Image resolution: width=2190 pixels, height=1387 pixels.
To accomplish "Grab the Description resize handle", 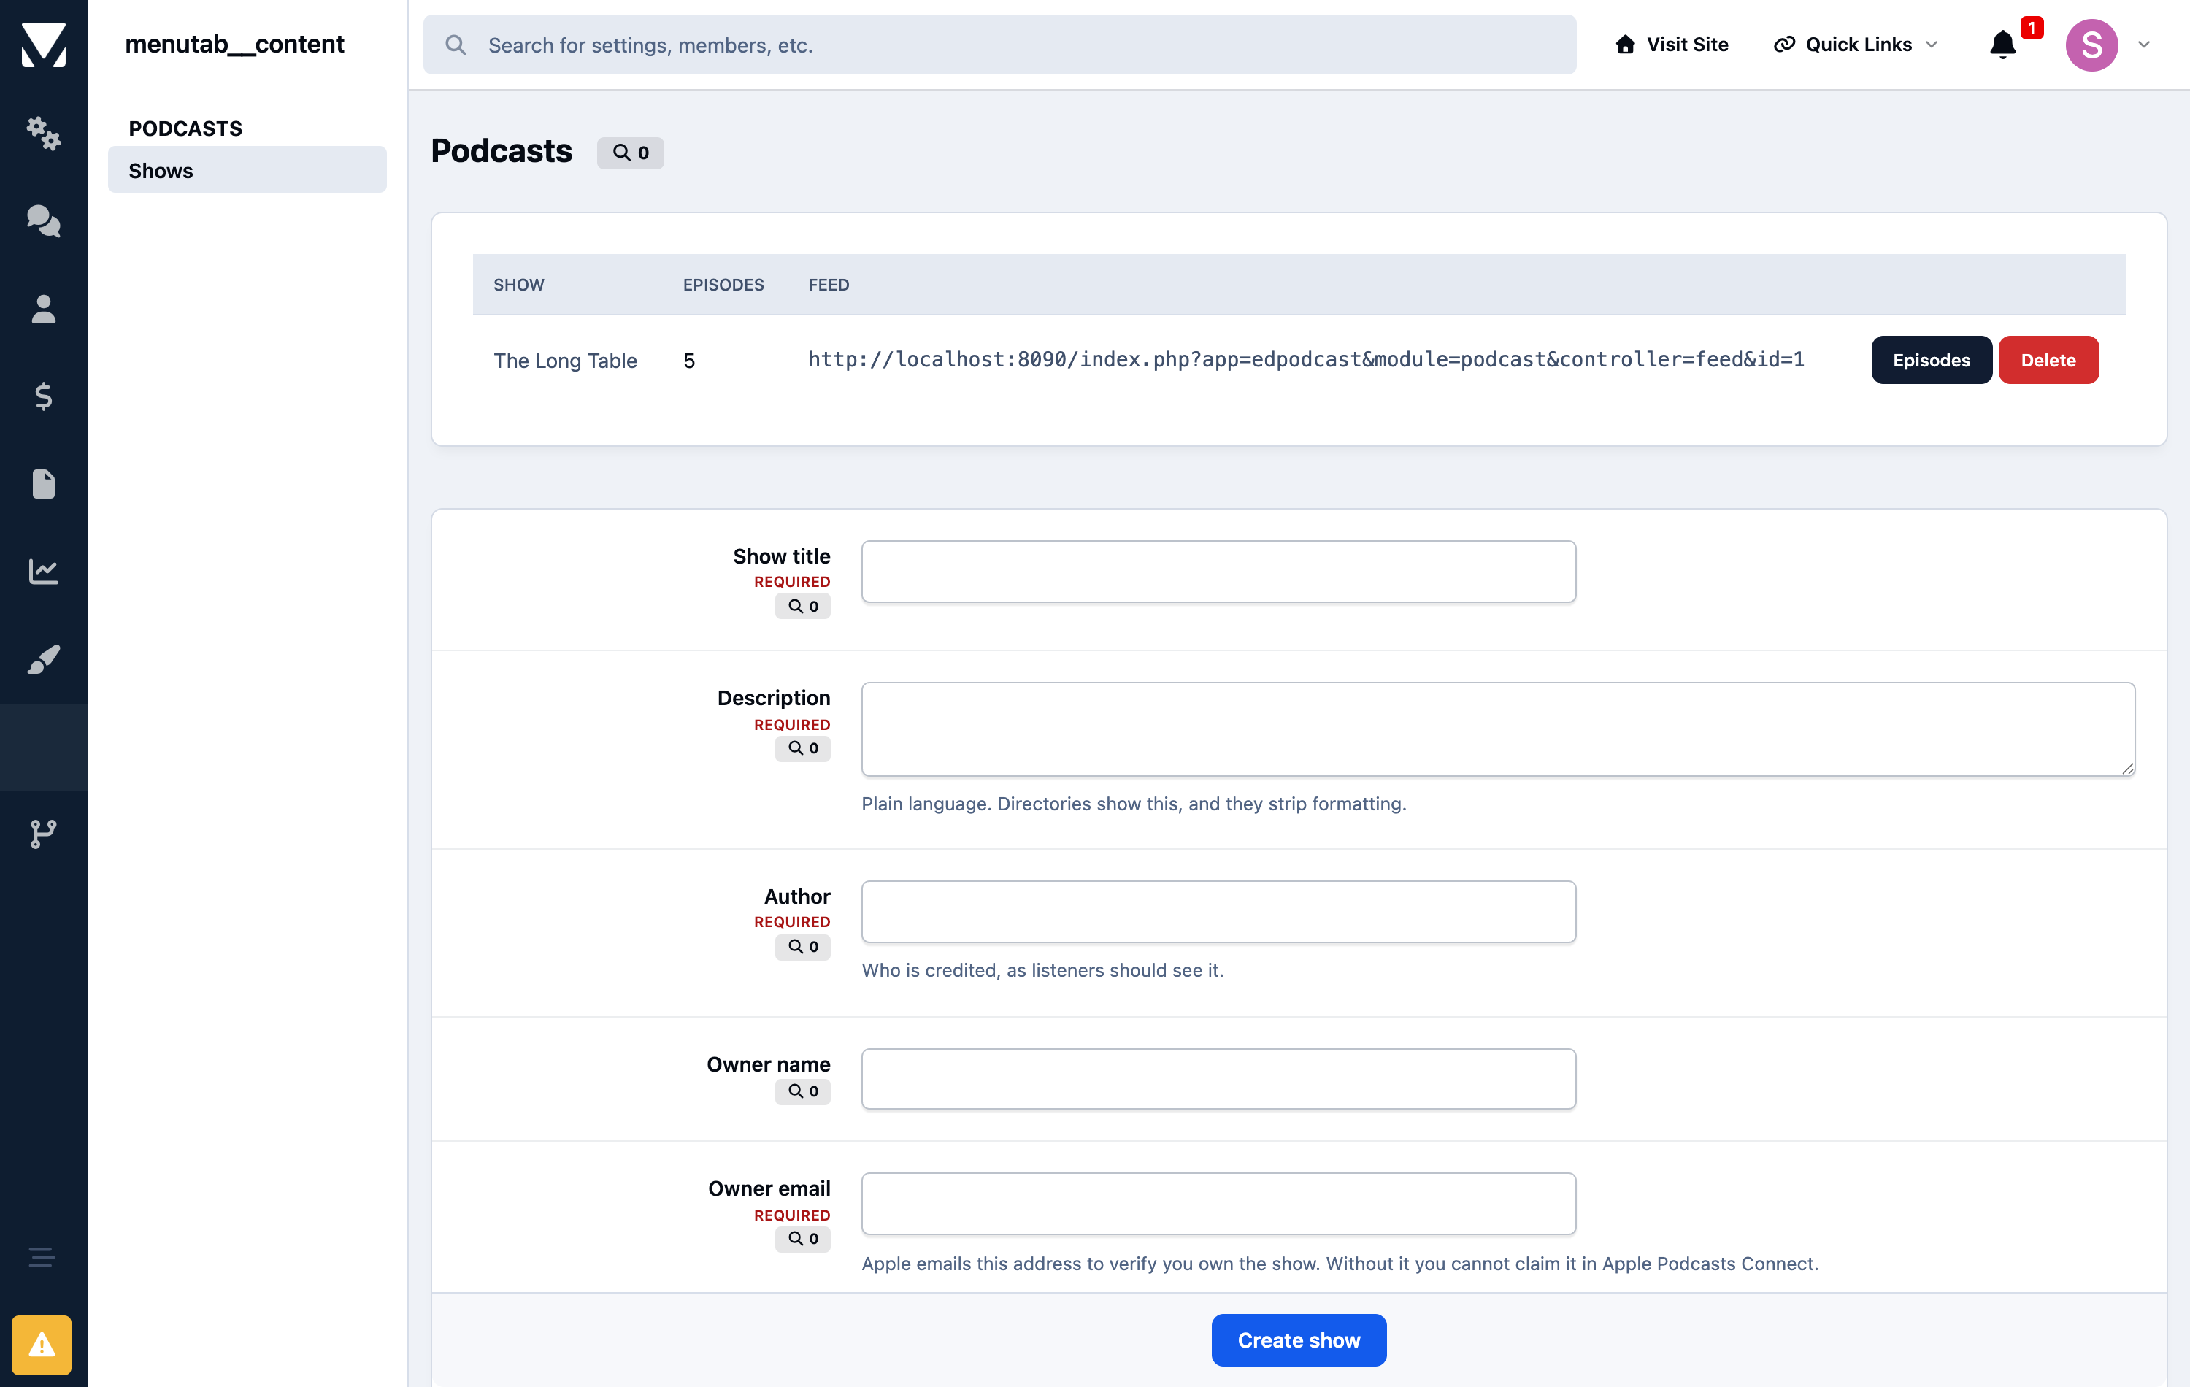I will coord(2127,769).
